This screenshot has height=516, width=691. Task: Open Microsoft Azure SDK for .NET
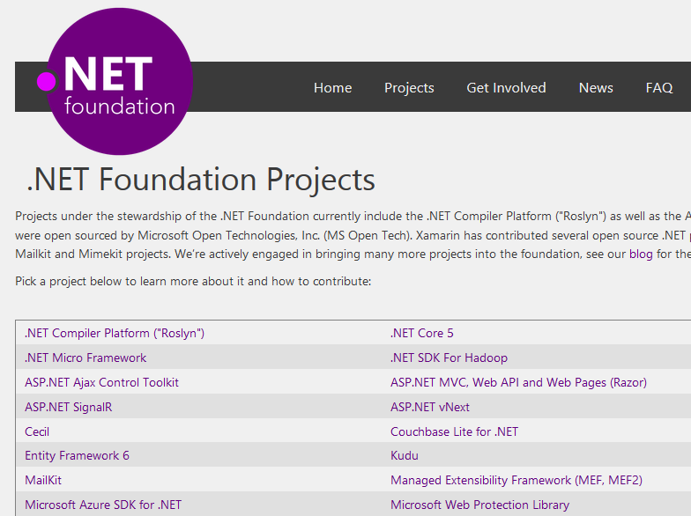(103, 505)
